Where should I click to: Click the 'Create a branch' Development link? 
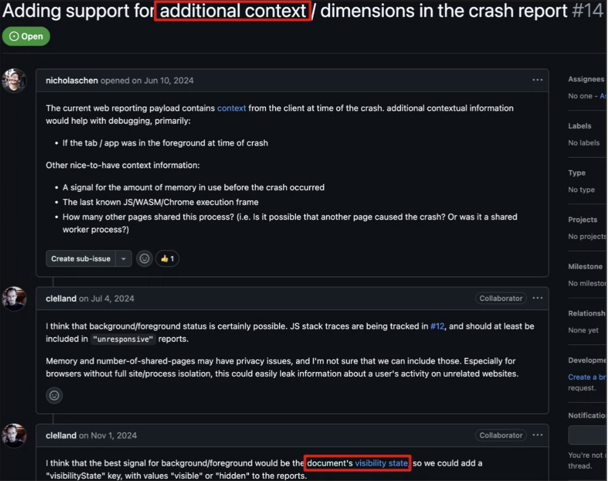click(x=586, y=377)
